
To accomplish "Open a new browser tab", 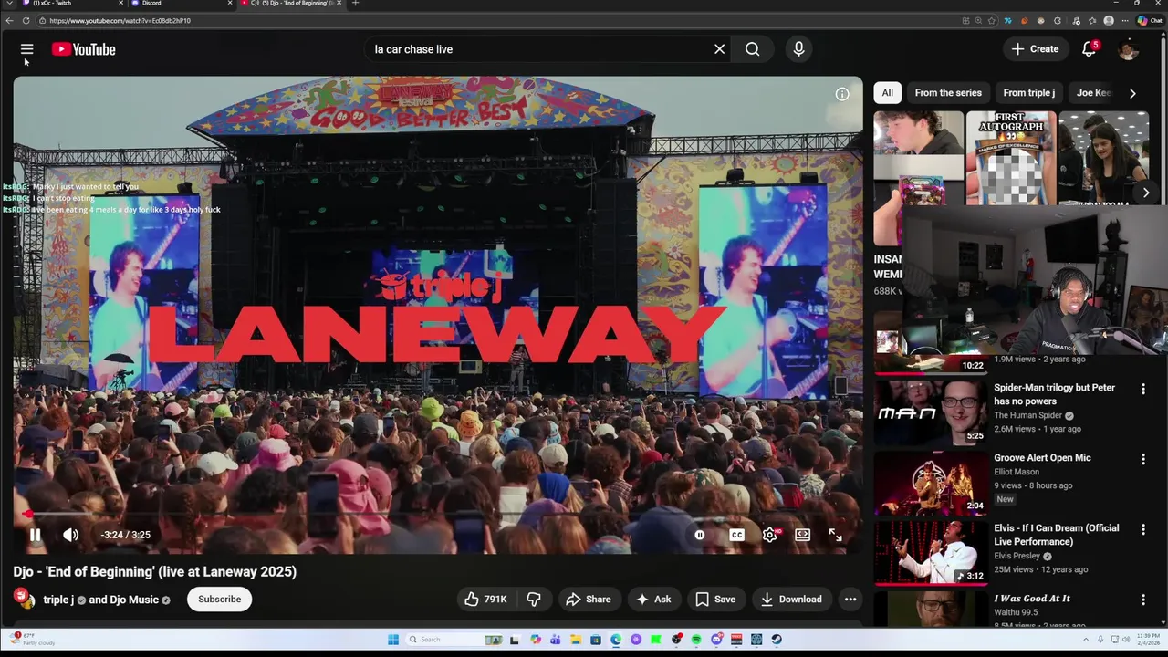I will point(355,4).
